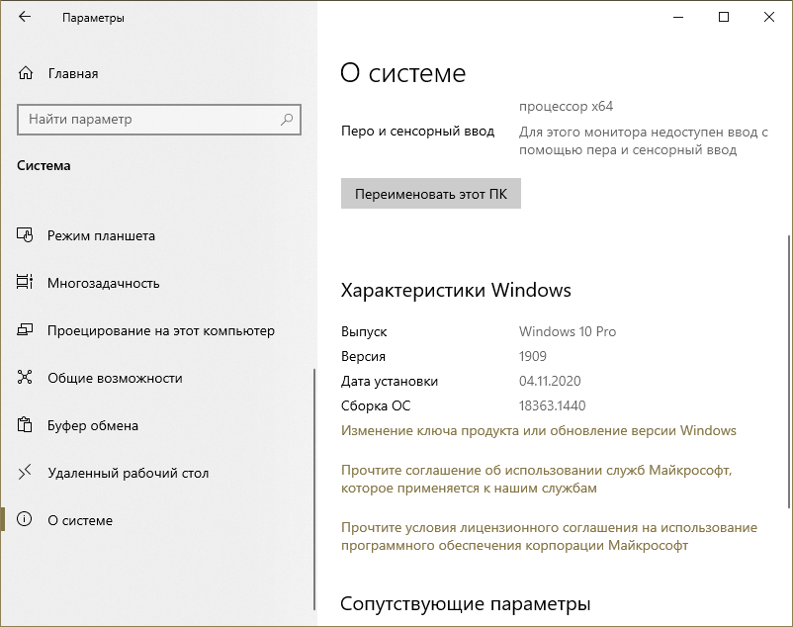This screenshot has height=627, width=793.
Task: Click the projecting (Проецирование) icon
Action: pos(26,331)
